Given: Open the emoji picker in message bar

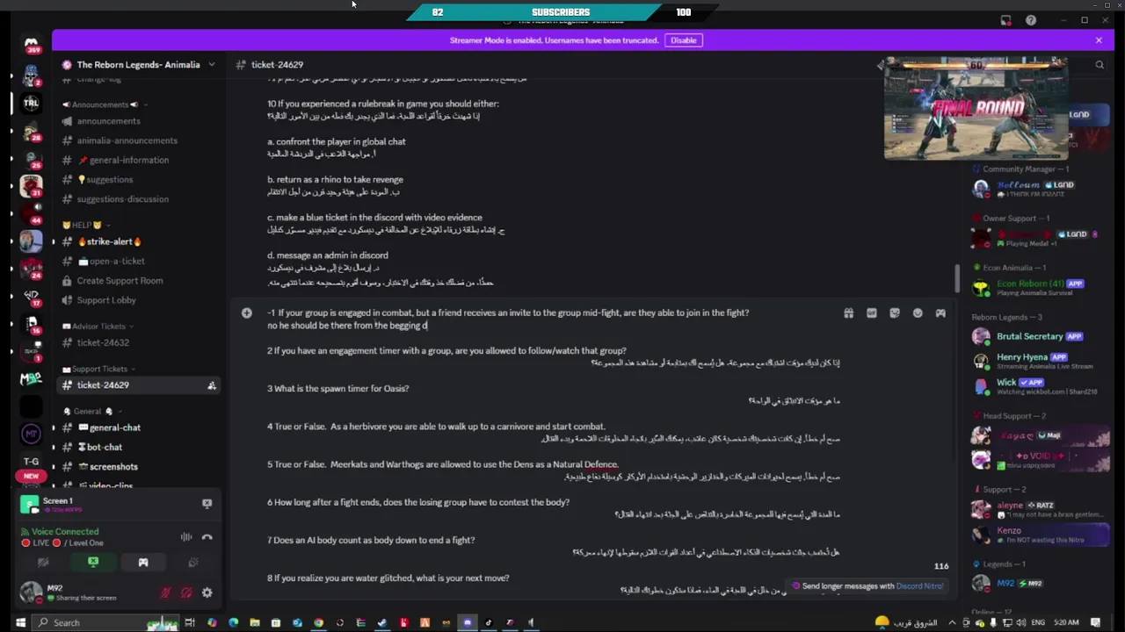Looking at the screenshot, I should pyautogui.click(x=918, y=313).
